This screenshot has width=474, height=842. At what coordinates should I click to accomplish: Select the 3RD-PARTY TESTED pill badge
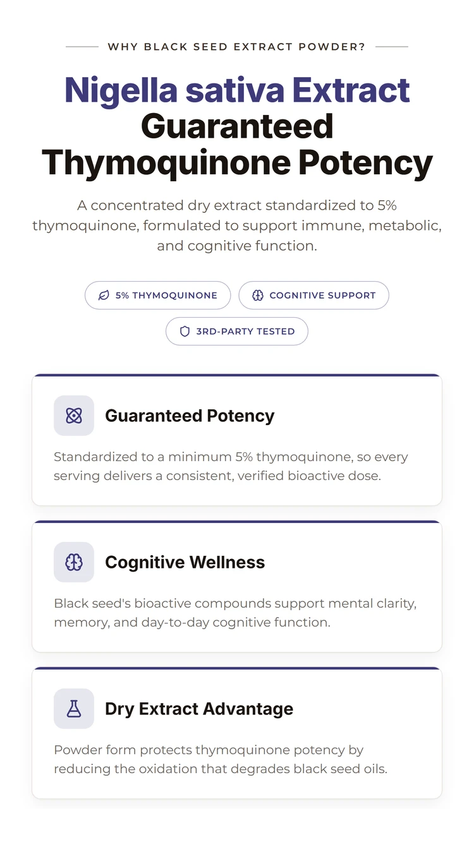(x=237, y=331)
